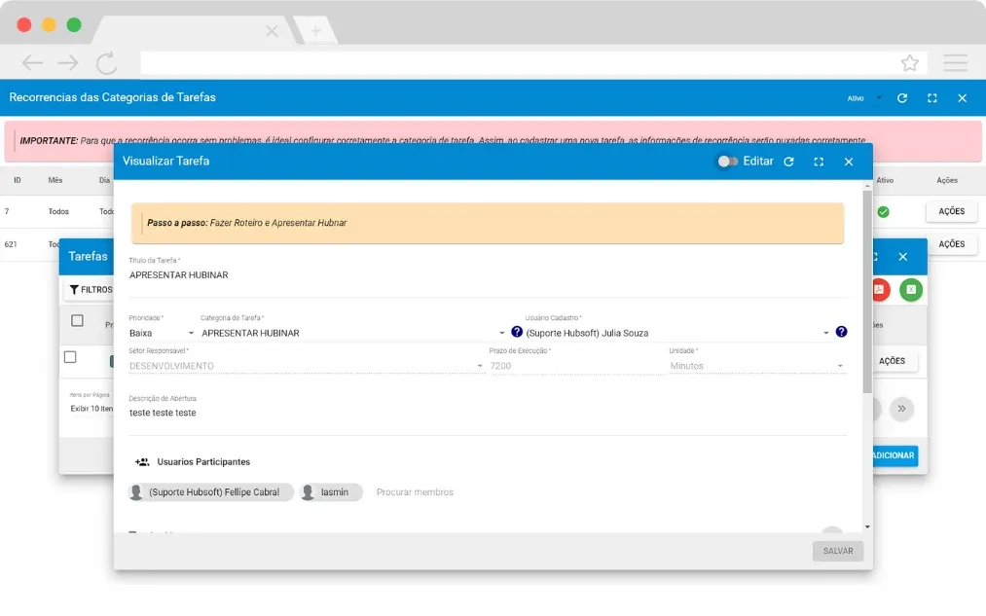986x616 pixels.
Task: Refresh the Visualizar Tarefa dialog
Action: click(788, 162)
